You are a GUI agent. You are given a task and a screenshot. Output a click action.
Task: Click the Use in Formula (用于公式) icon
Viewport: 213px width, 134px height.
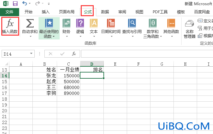[200, 28]
